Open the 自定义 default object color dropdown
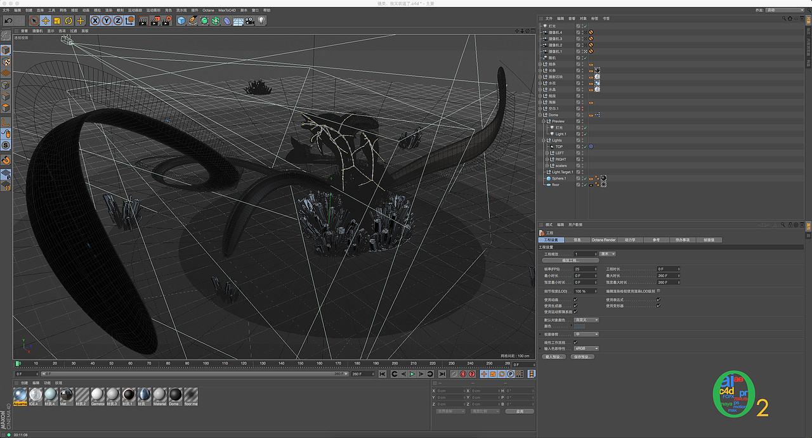 586,320
